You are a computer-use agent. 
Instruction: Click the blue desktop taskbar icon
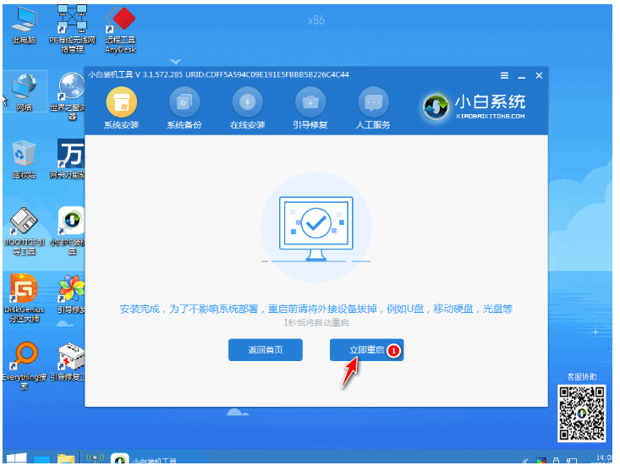41,459
